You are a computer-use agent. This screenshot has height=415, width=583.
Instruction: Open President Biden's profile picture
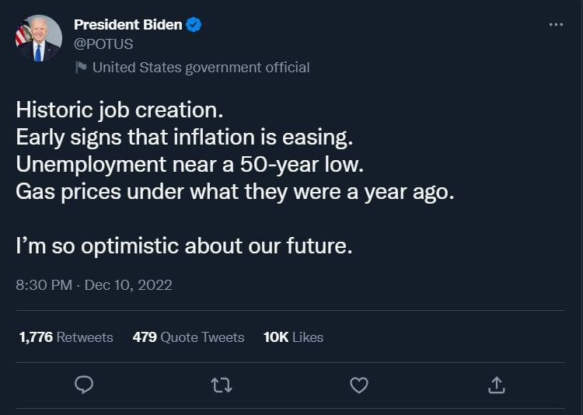click(38, 38)
